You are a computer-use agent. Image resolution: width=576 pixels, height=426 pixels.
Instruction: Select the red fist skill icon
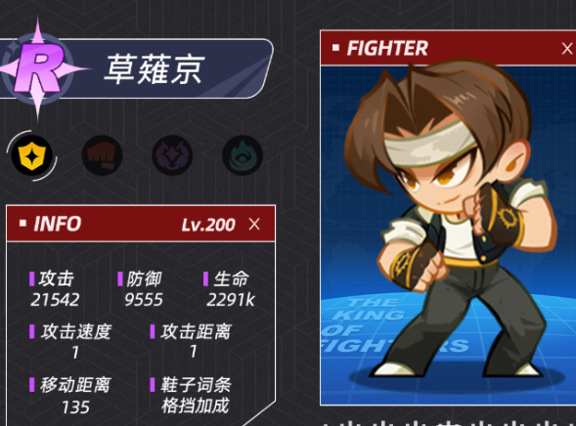coord(102,155)
